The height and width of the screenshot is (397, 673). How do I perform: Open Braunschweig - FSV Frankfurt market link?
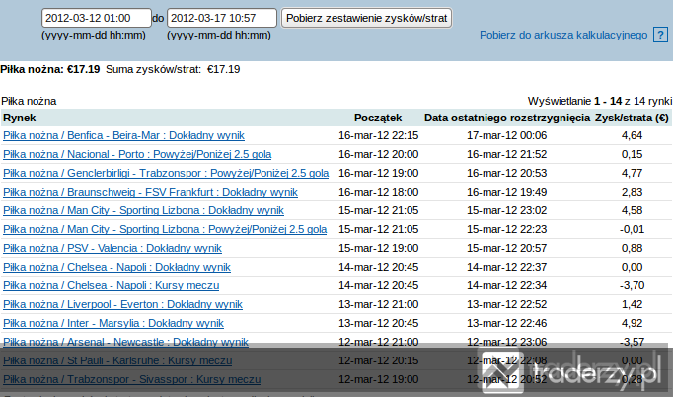[150, 192]
